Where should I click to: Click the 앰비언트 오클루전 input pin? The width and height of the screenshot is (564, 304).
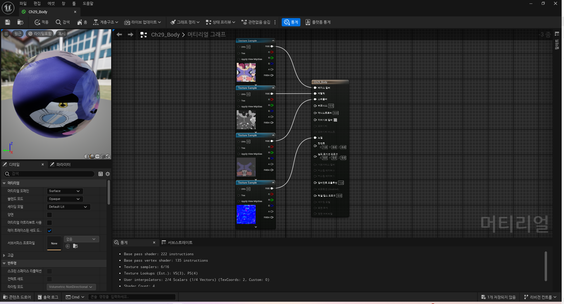(315, 183)
